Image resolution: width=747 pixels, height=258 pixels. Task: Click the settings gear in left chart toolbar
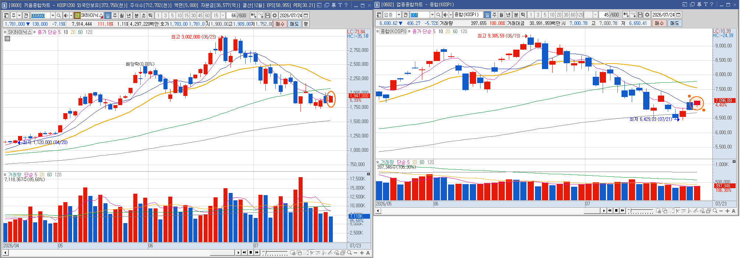click(x=274, y=15)
